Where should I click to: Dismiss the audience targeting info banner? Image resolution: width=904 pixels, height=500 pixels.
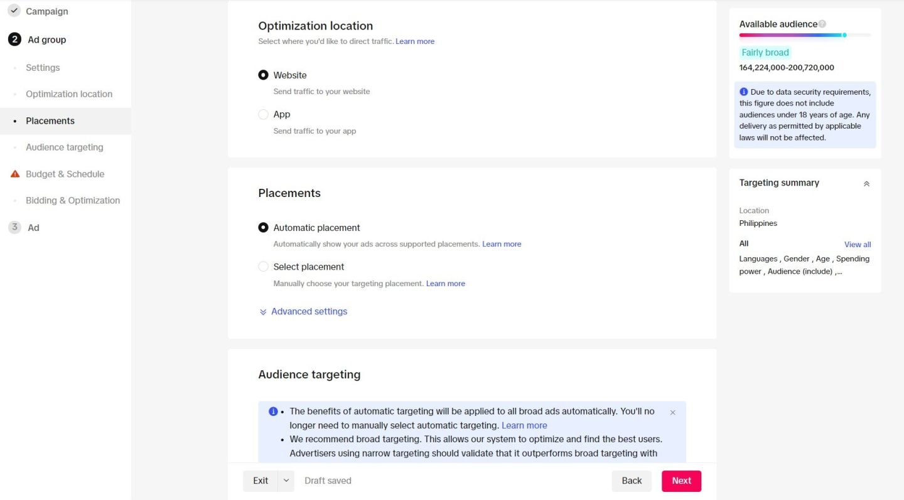672,412
